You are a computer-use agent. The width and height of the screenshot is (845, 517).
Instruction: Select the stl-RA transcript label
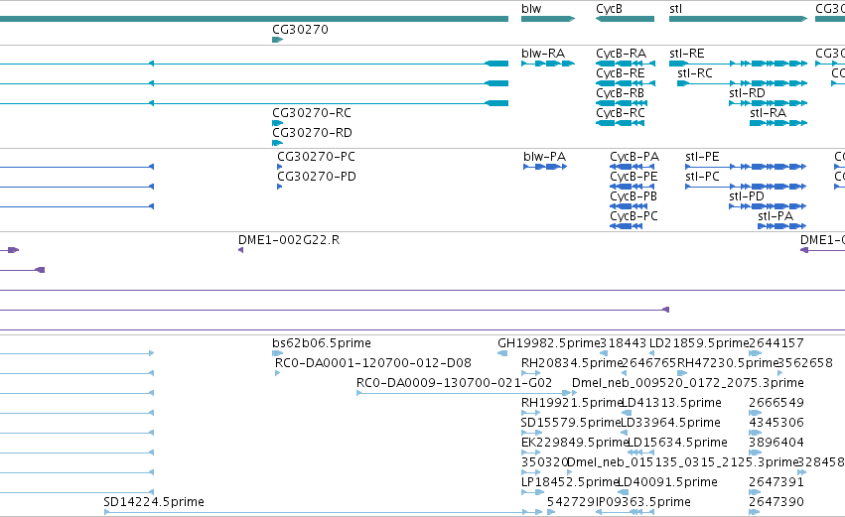[x=768, y=112]
